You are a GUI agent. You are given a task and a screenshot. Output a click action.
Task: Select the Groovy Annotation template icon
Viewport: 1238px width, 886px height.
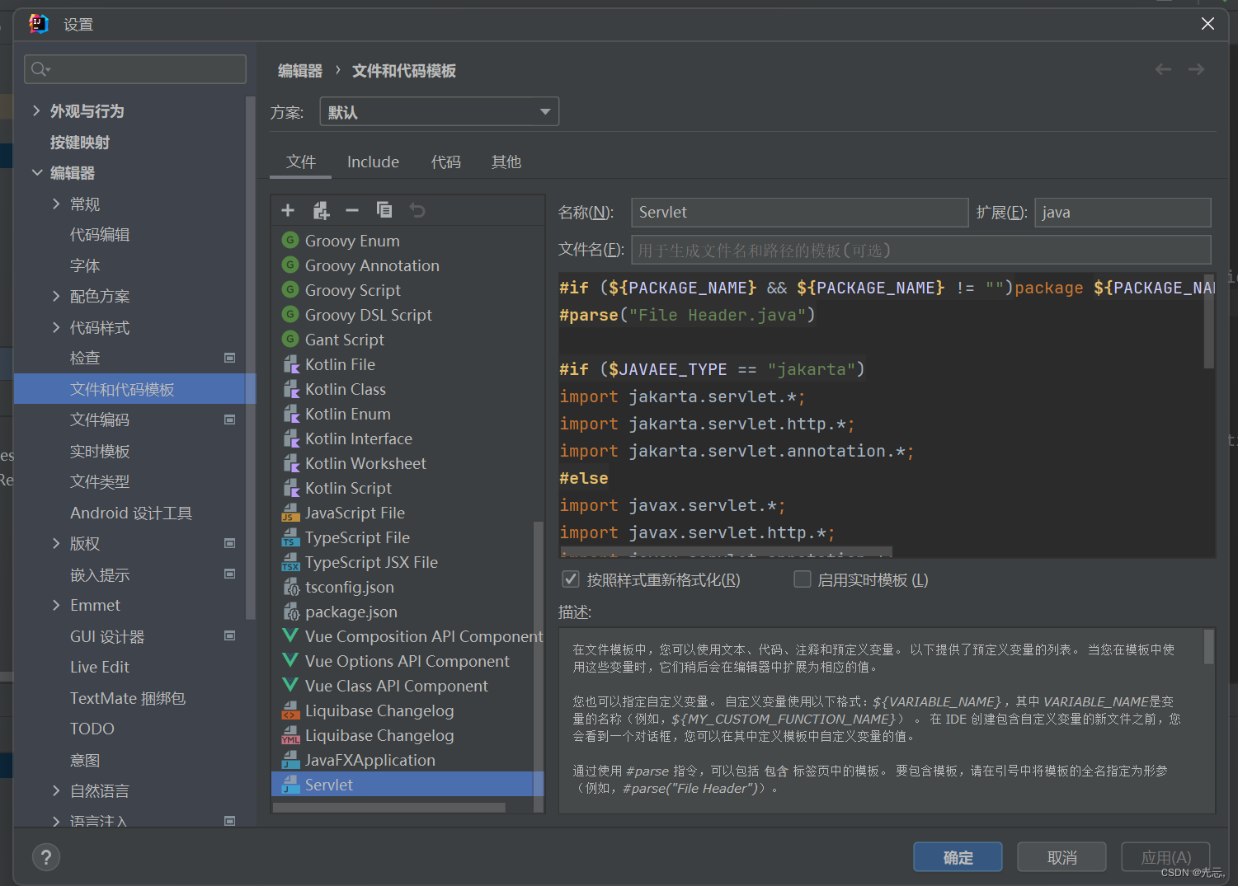point(290,265)
